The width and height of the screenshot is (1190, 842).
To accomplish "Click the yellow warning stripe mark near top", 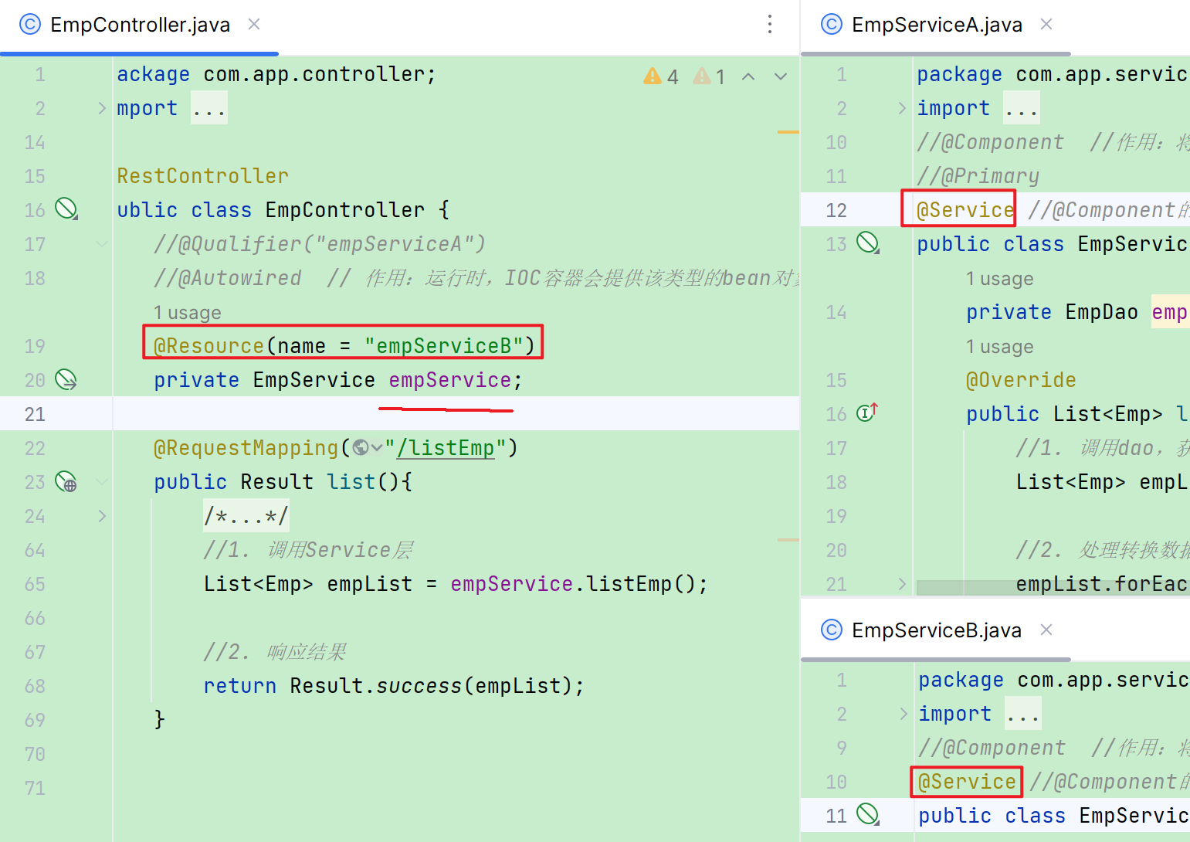I will click(788, 133).
